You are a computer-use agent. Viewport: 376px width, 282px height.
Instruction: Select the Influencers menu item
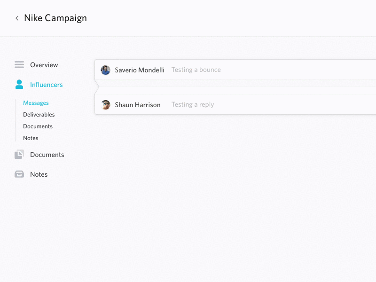46,85
